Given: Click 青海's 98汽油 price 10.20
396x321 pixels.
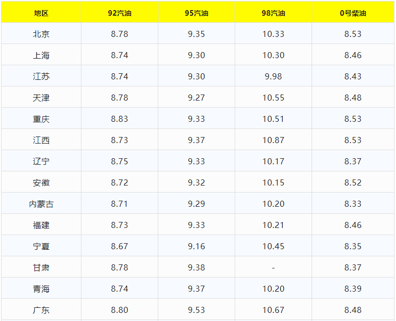Looking at the screenshot, I should (x=273, y=289).
